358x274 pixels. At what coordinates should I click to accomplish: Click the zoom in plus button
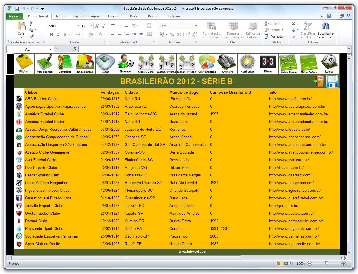coord(343,263)
